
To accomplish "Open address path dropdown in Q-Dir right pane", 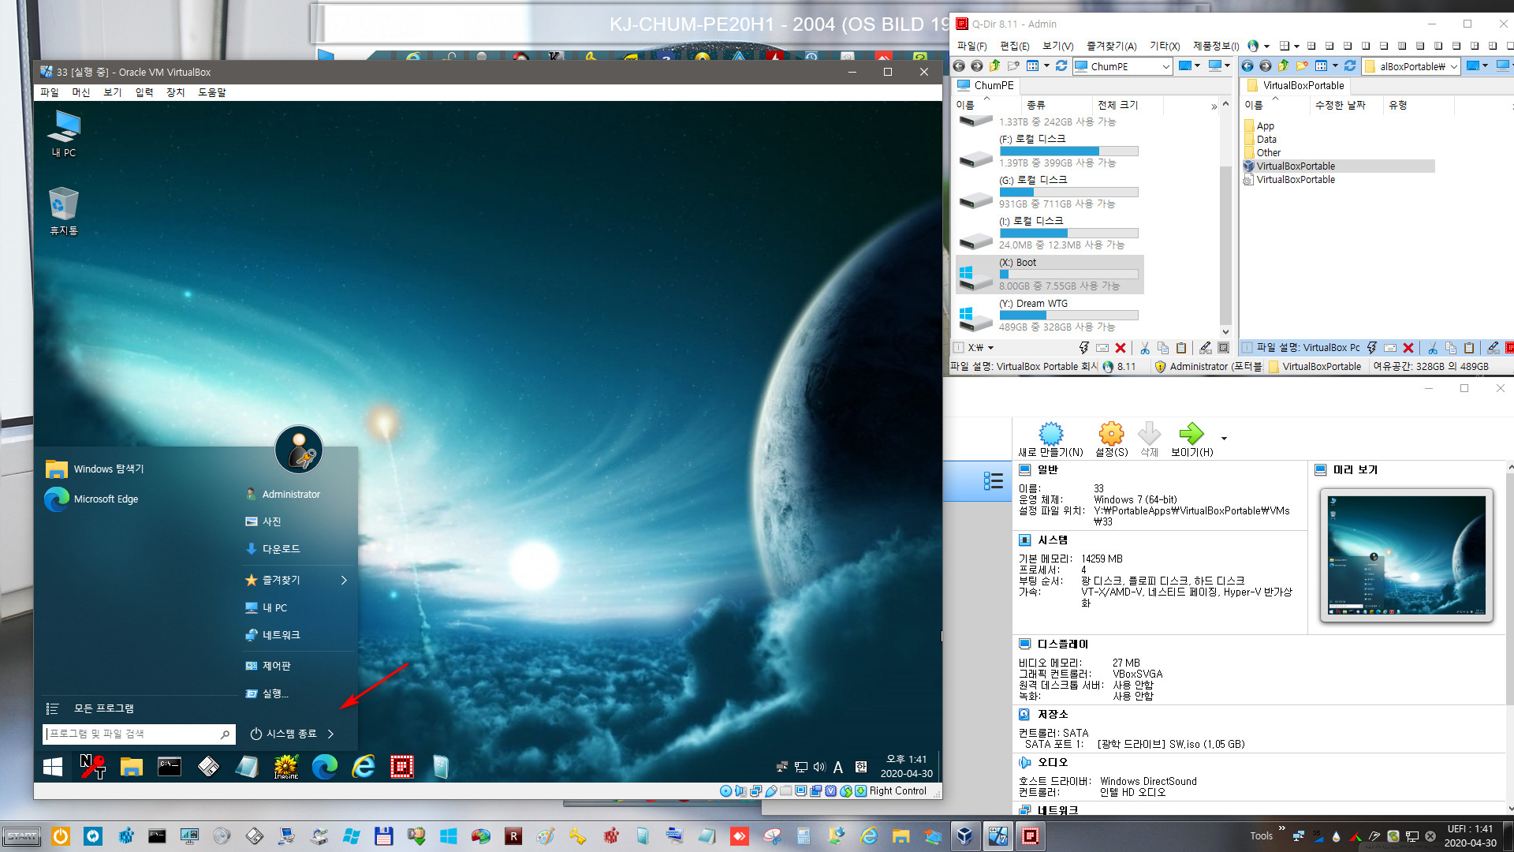I will click(x=1453, y=66).
